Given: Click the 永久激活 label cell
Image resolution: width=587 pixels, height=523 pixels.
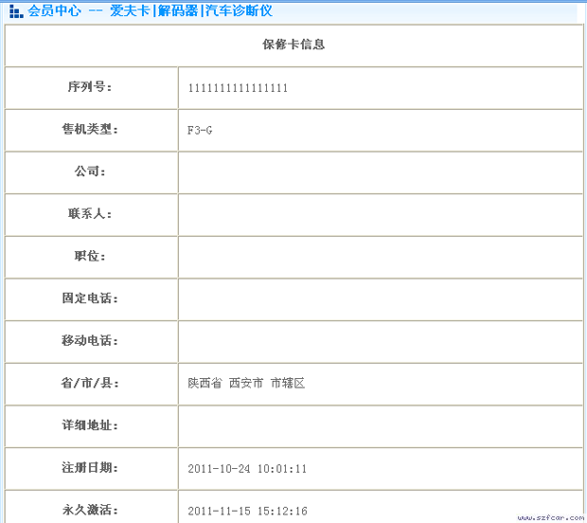Looking at the screenshot, I should (x=90, y=510).
